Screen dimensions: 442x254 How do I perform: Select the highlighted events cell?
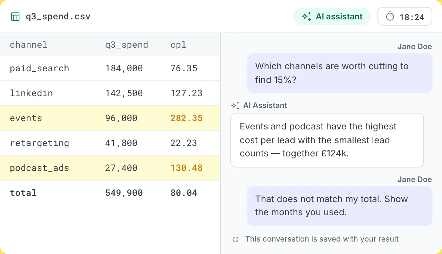coord(26,118)
